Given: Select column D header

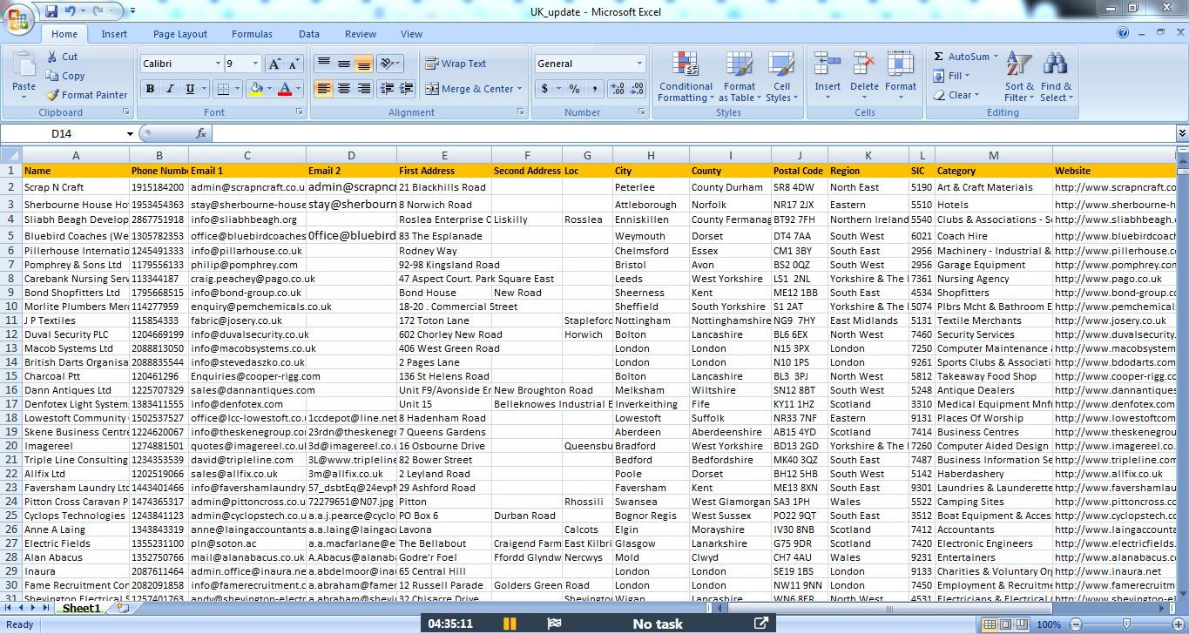Looking at the screenshot, I should [x=351, y=155].
